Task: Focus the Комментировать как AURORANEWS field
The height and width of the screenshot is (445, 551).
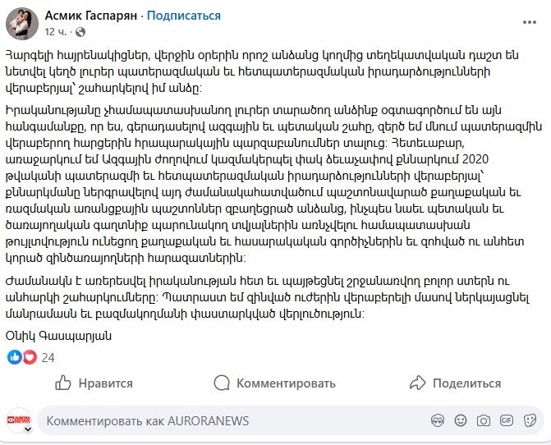Action: tap(230, 420)
